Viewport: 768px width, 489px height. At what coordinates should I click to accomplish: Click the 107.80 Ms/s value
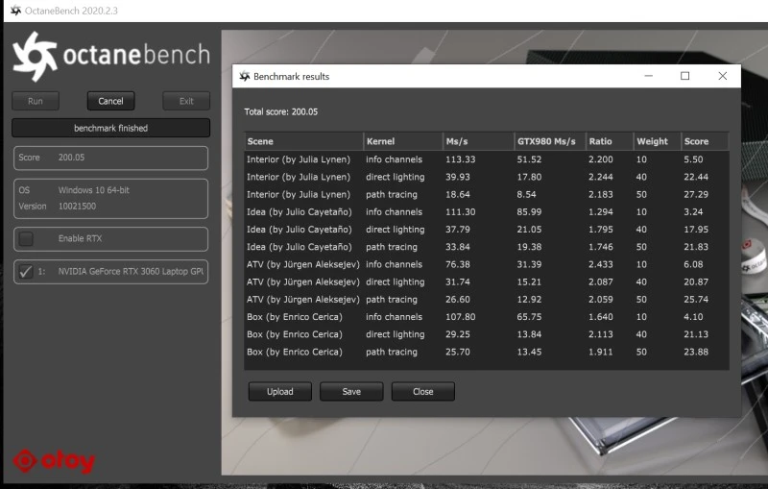(461, 317)
